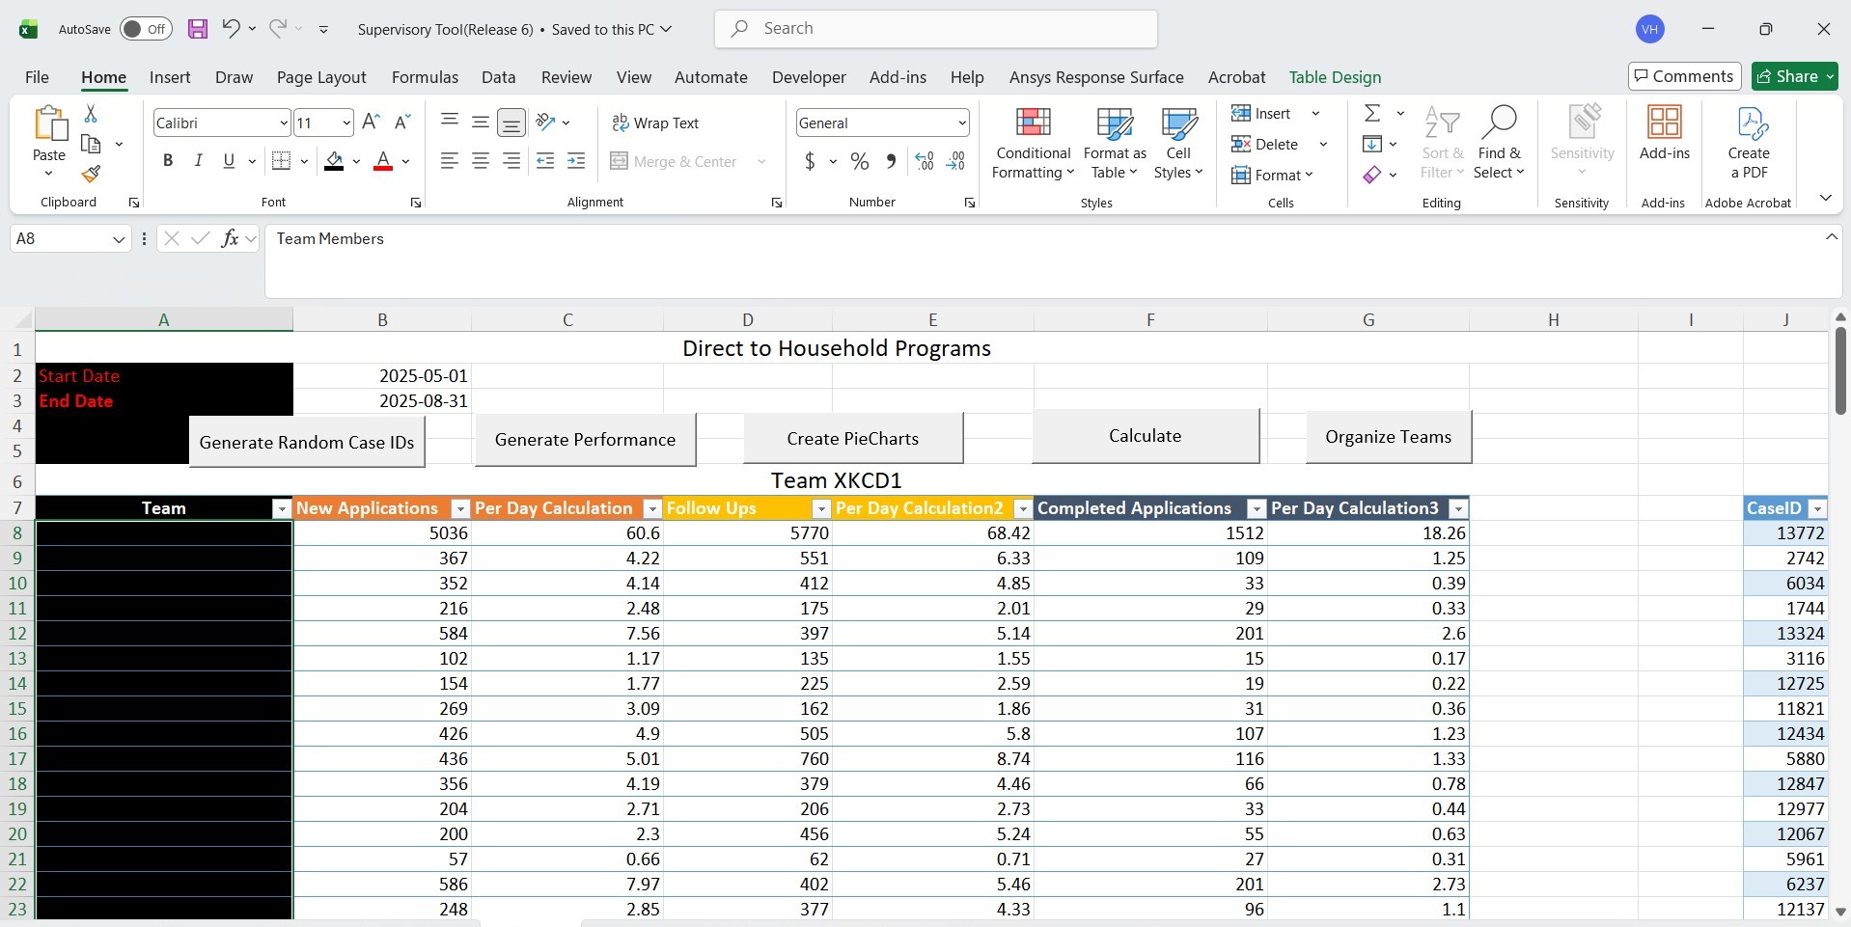Click Increase Font Size icon
The width and height of the screenshot is (1851, 927).
point(371,122)
